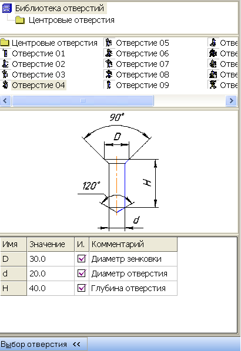This screenshot has height=351, width=241.
Task: Click the Отверстие 07 hole icon
Action: (109, 64)
